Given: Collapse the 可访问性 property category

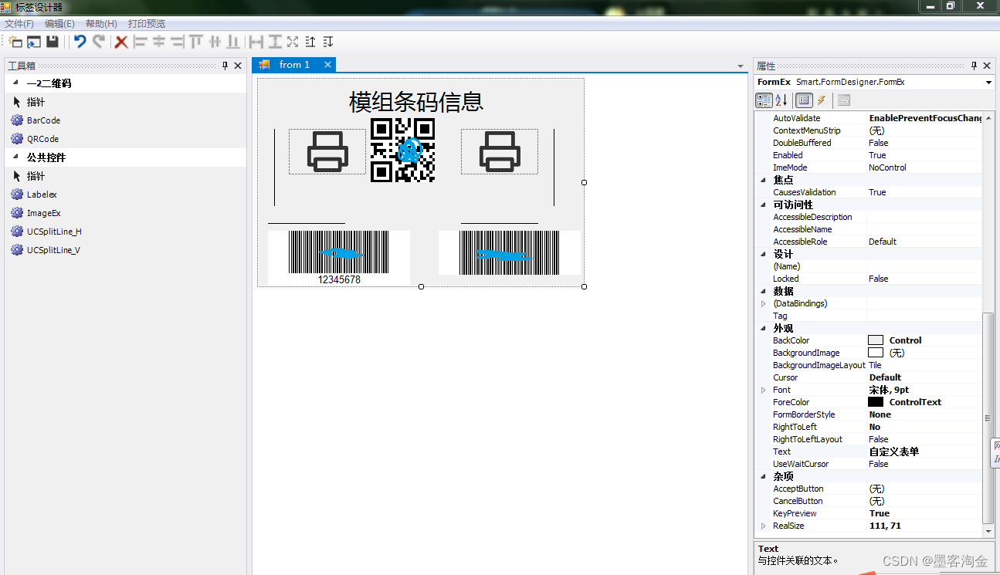Looking at the screenshot, I should pyautogui.click(x=764, y=205).
